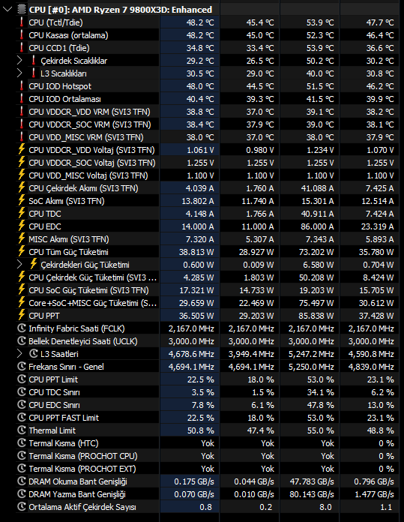Viewport: 404px width, 522px height.
Task: Click lightning icon beside CPU VDD_MISC Voltaj
Action: click(22, 175)
